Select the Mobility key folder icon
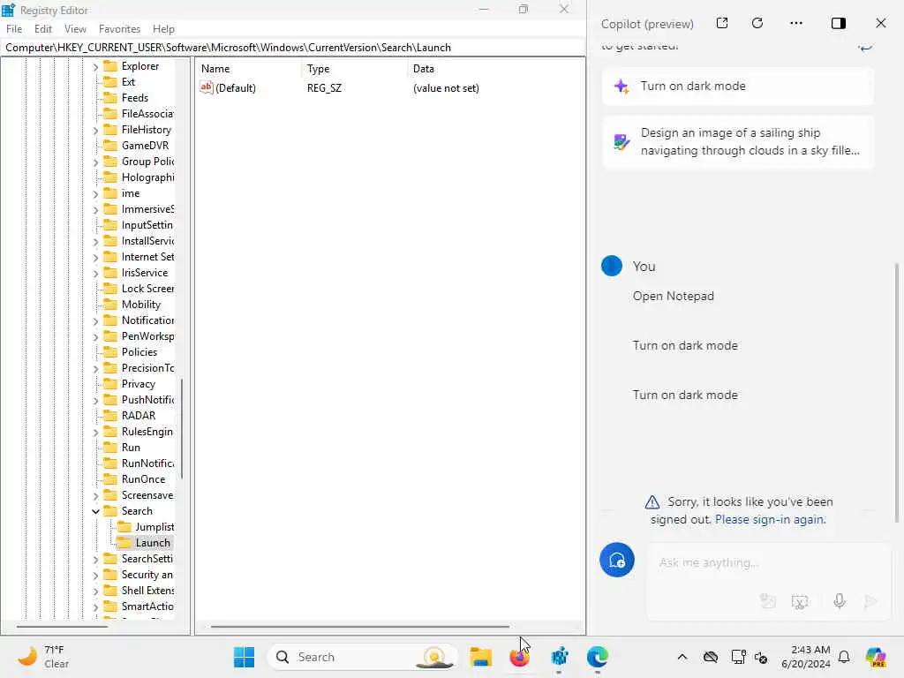 (x=110, y=305)
